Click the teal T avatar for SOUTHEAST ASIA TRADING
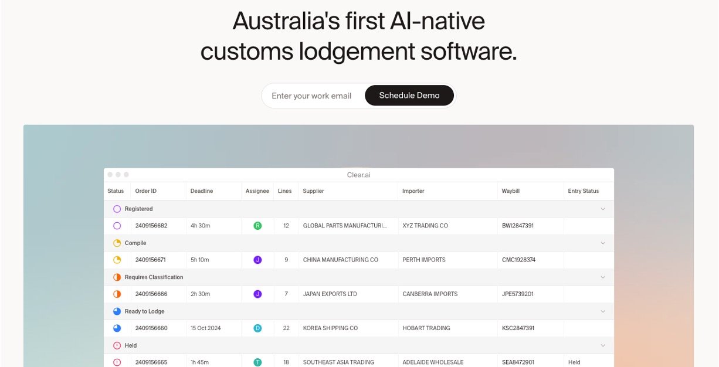 (x=257, y=362)
